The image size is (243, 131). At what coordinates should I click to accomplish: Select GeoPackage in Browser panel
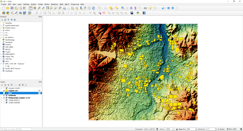10,40
